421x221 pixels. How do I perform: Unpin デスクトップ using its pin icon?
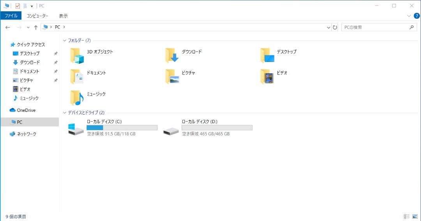[56, 53]
